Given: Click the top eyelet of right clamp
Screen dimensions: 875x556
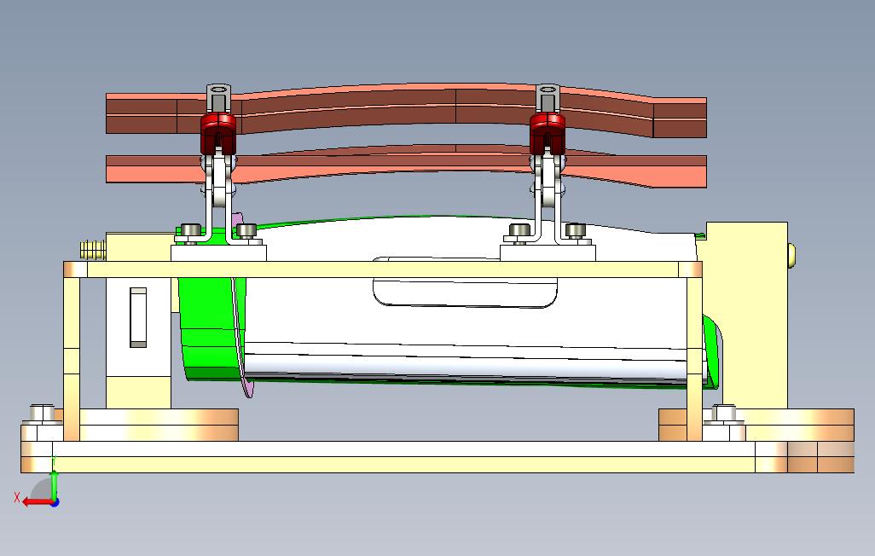Looking at the screenshot, I should [548, 90].
